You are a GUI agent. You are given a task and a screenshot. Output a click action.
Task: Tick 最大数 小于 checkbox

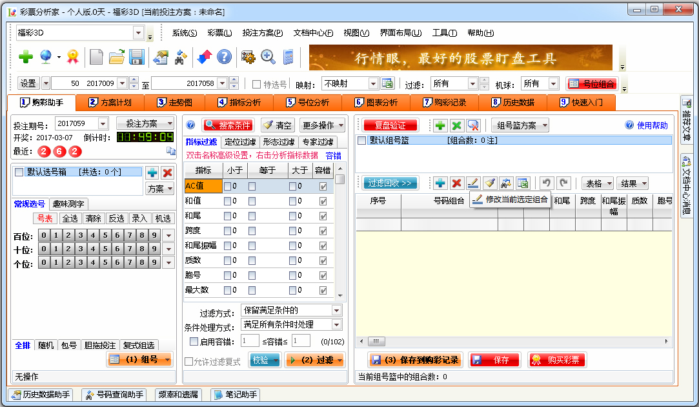(x=227, y=290)
